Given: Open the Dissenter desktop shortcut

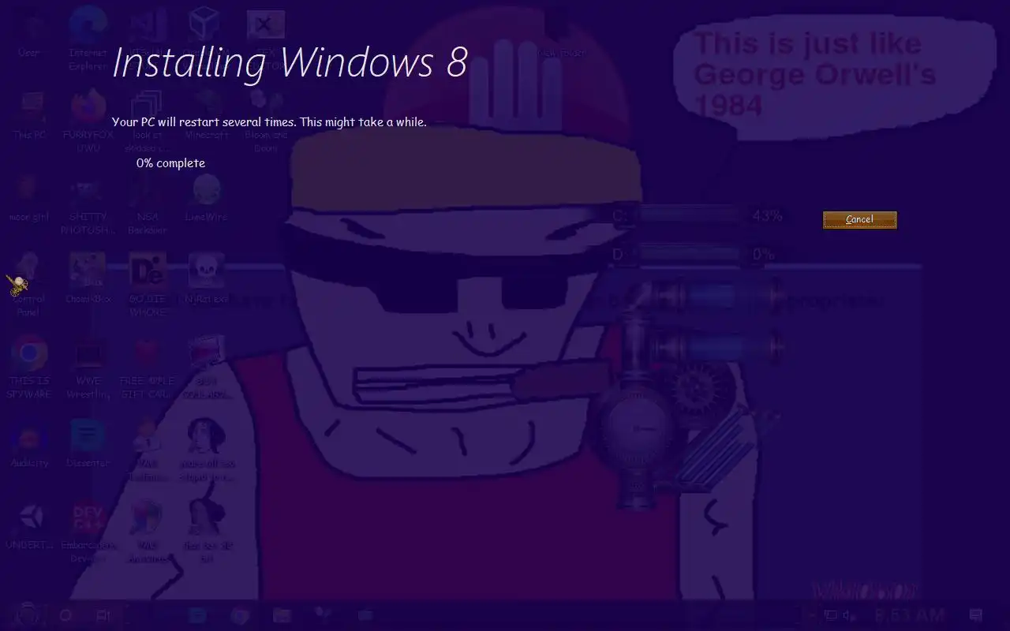Looking at the screenshot, I should pyautogui.click(x=88, y=444).
